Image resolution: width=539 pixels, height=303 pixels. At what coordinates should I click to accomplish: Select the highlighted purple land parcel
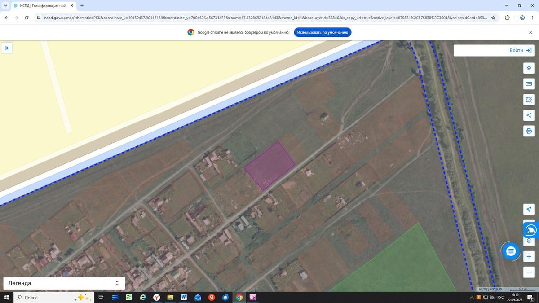269,166
